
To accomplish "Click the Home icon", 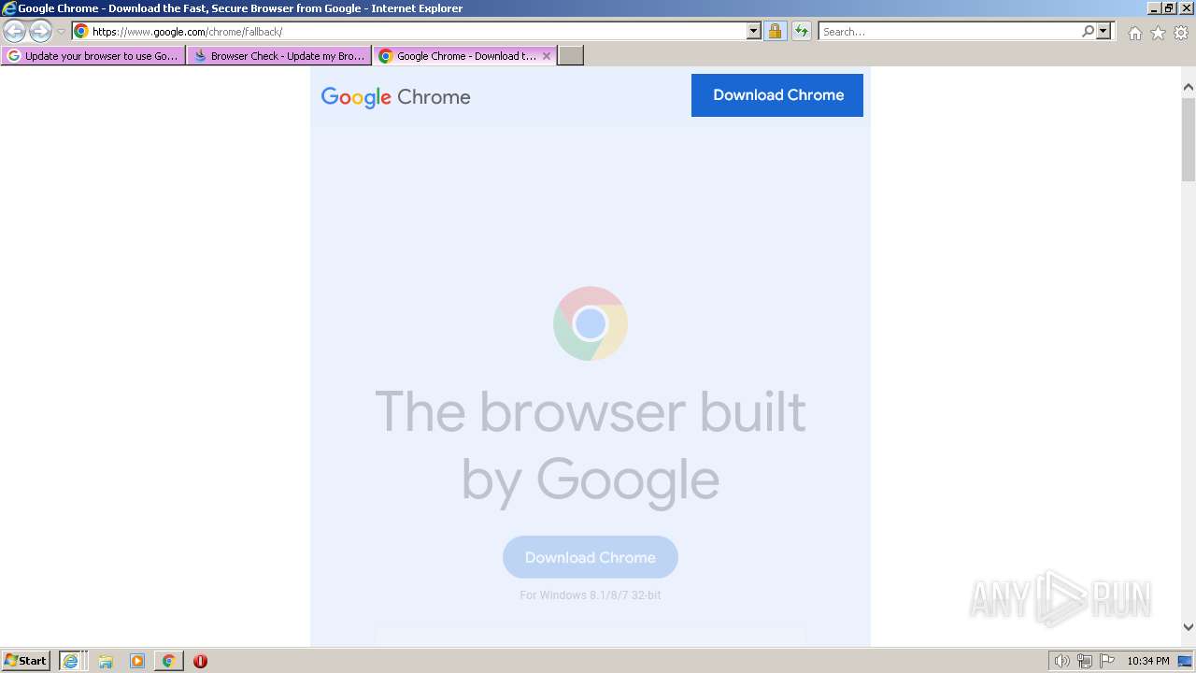I will [x=1134, y=33].
